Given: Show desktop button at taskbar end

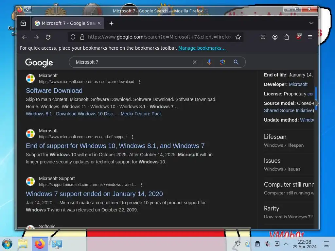Looking at the screenshot, I should pos(326,243).
